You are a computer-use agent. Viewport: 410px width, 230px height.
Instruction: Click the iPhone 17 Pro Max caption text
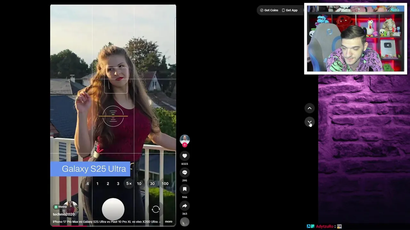tap(107, 221)
